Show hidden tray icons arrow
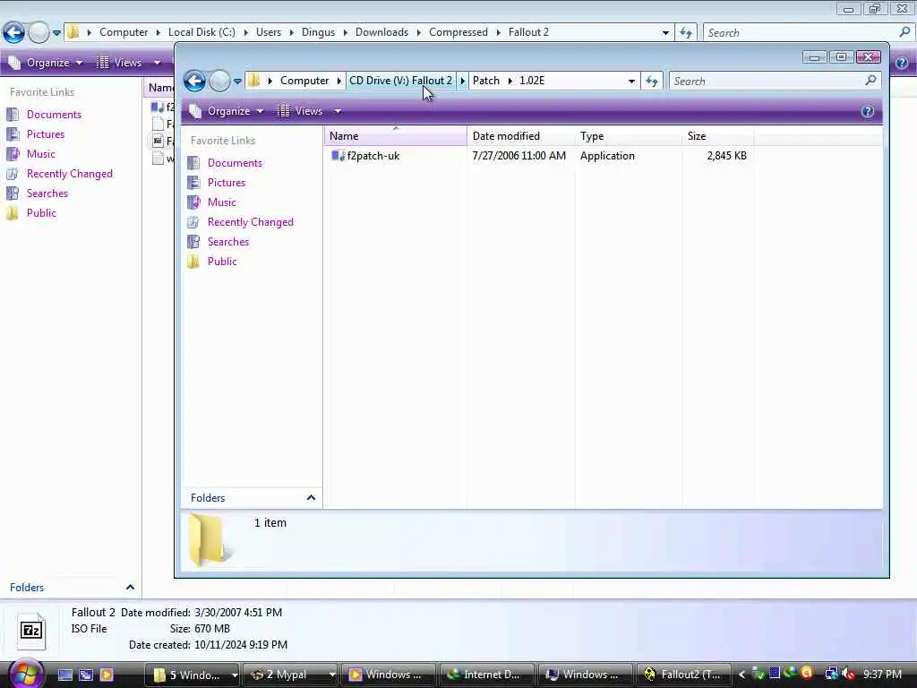Viewport: 917px width, 688px height. [x=741, y=675]
